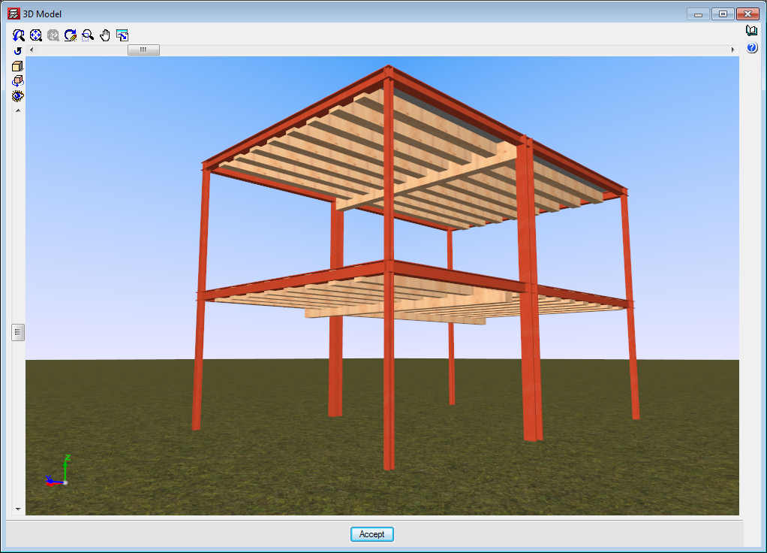
Task: Select the zoom extents tool
Action: tap(36, 35)
